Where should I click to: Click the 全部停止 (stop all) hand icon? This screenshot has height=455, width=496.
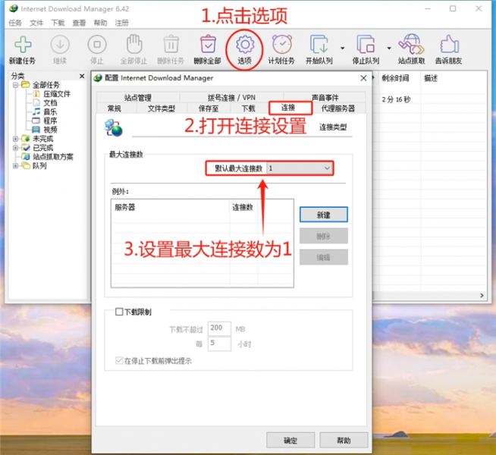[134, 44]
